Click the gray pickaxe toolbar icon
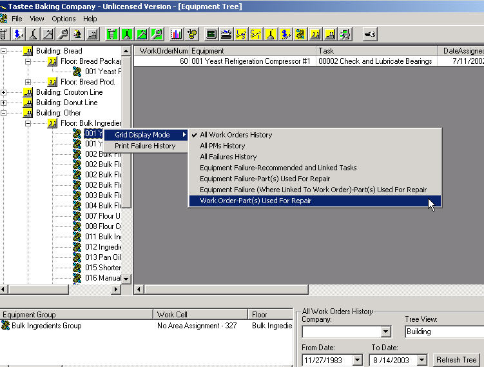The width and height of the screenshot is (484, 367). pyautogui.click(x=48, y=34)
